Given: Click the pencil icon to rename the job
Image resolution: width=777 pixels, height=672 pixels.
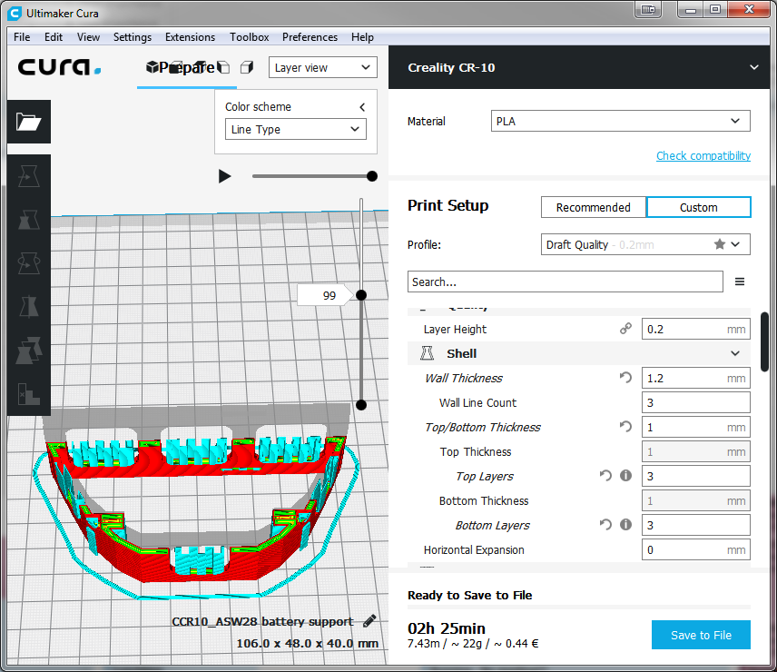Looking at the screenshot, I should 369,621.
